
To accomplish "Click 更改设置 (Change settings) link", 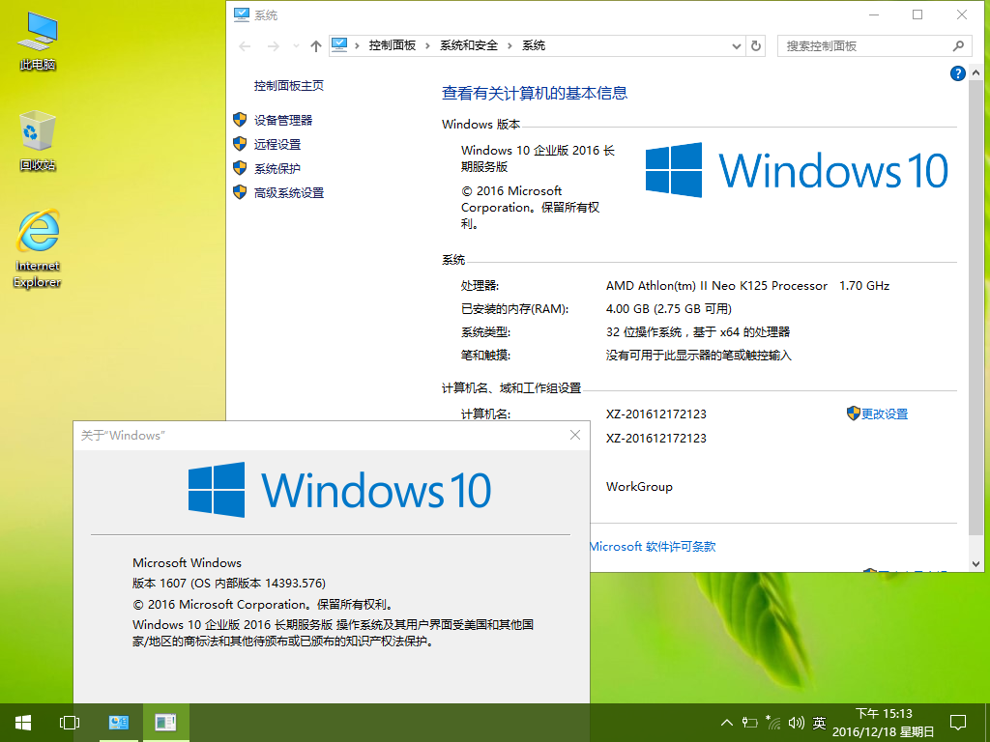I will click(885, 414).
